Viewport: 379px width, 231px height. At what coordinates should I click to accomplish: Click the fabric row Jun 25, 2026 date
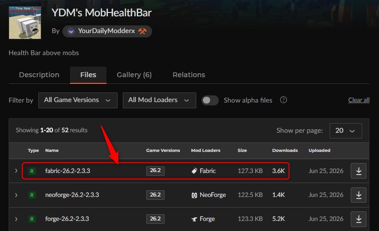(x=326, y=171)
